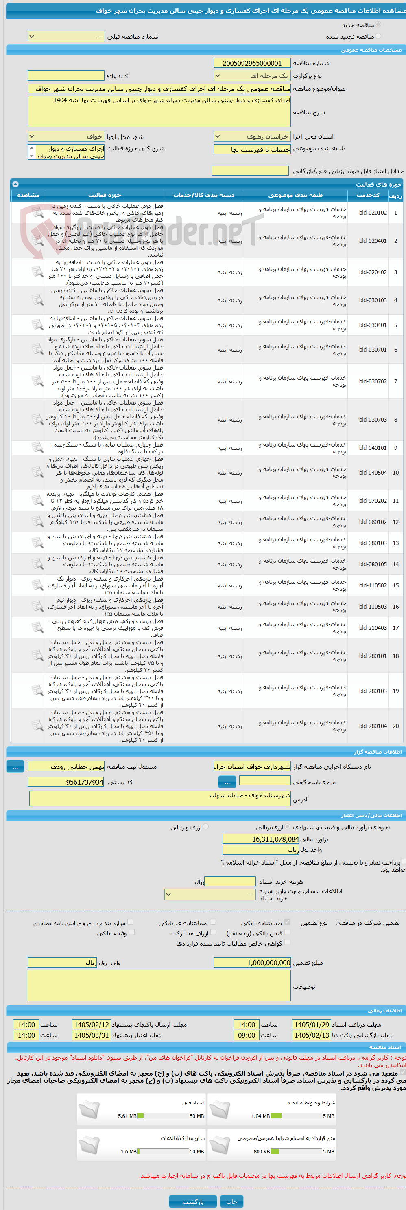Toggle the فیش بانکی (وجه نقد) checkbox

click(287, 932)
